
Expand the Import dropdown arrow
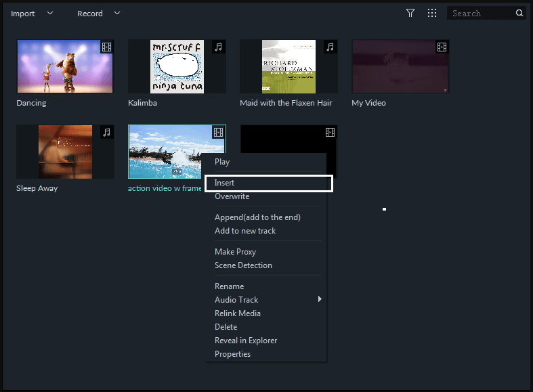coord(50,14)
